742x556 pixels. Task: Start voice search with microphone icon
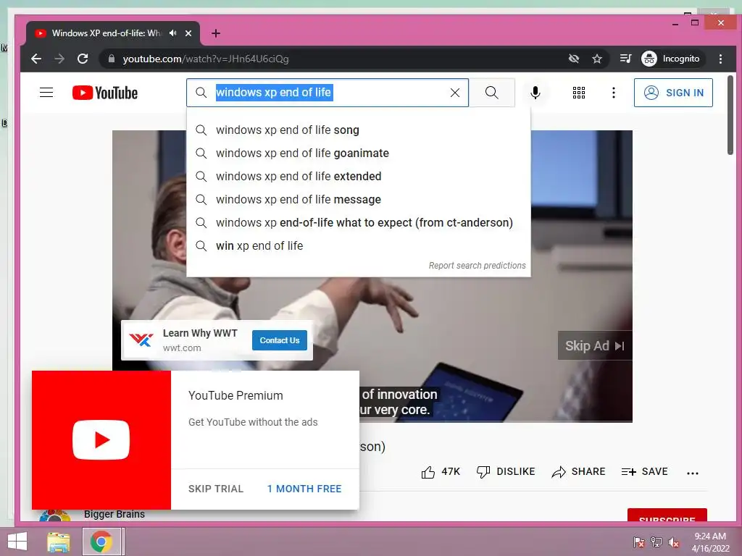(535, 93)
